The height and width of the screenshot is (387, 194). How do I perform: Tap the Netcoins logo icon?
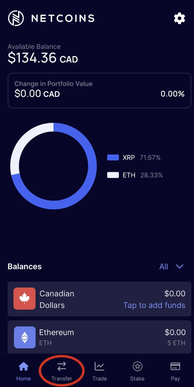[16, 18]
